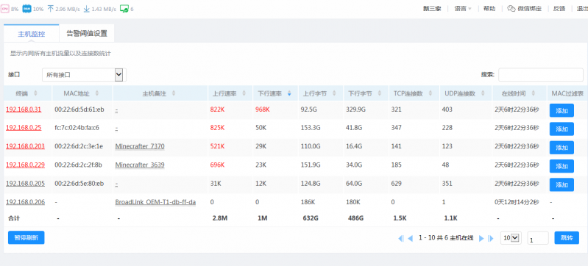Go to last page arrow

point(491,238)
